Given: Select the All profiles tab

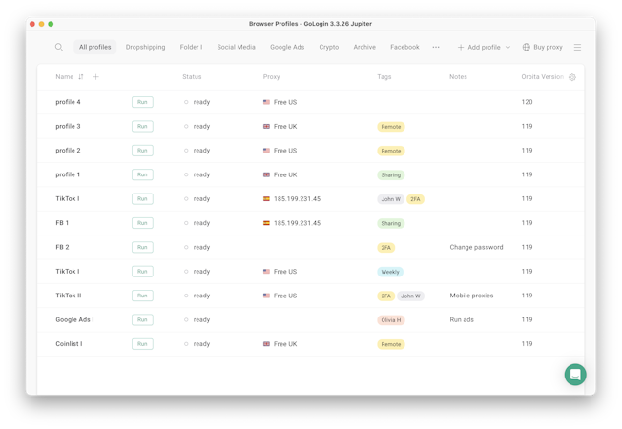Looking at the screenshot, I should (x=94, y=47).
